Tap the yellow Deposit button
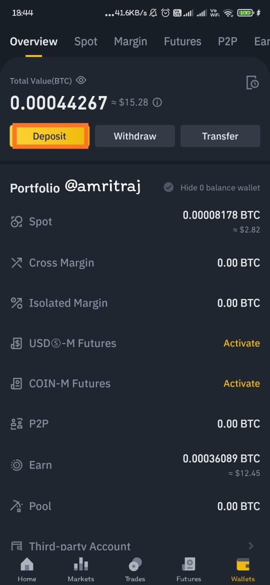 (x=49, y=136)
